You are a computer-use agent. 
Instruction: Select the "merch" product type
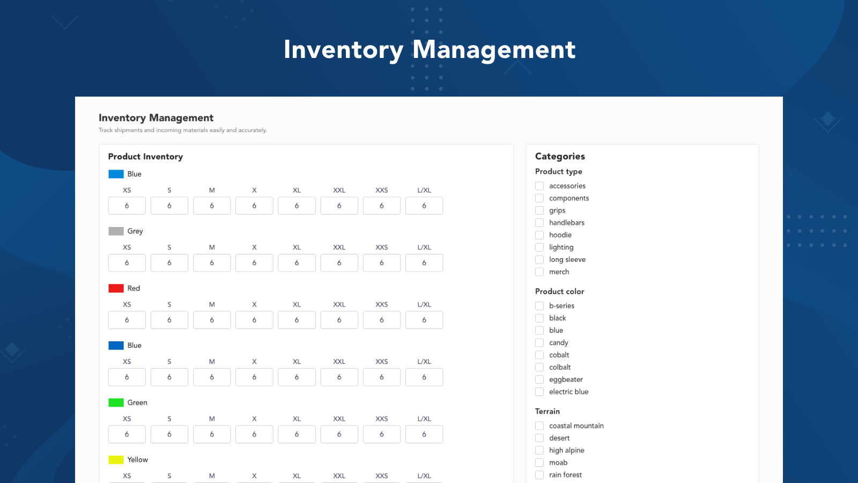[x=539, y=272]
